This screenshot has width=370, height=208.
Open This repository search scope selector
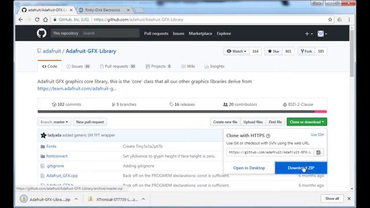click(65, 34)
